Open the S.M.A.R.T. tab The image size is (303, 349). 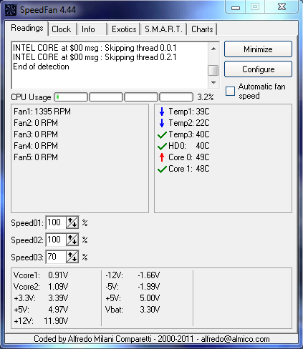pos(163,29)
